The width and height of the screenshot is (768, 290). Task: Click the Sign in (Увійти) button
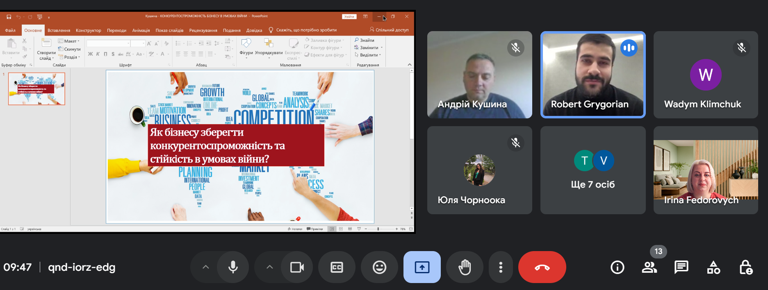pos(349,17)
